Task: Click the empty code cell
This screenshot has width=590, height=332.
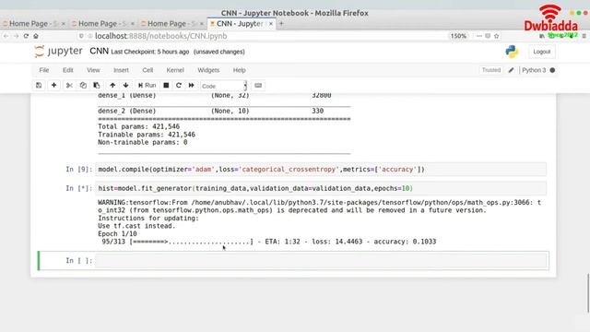Action: click(321, 260)
